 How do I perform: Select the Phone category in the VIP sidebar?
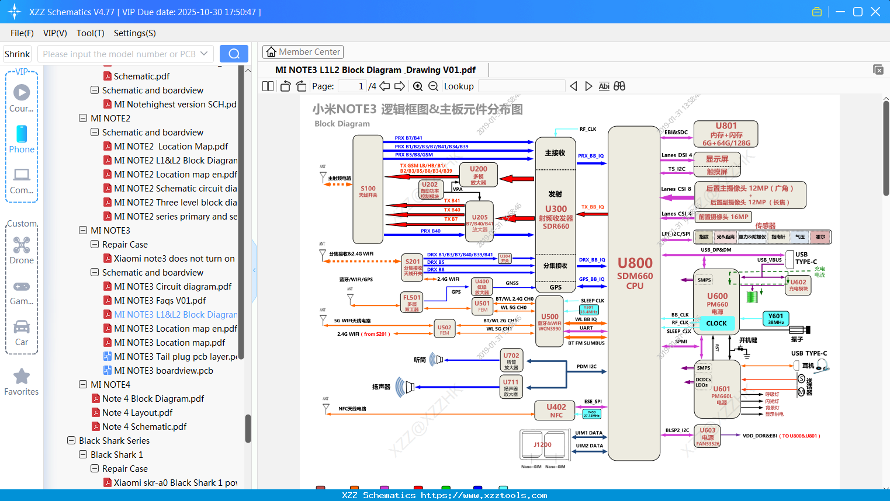[22, 141]
